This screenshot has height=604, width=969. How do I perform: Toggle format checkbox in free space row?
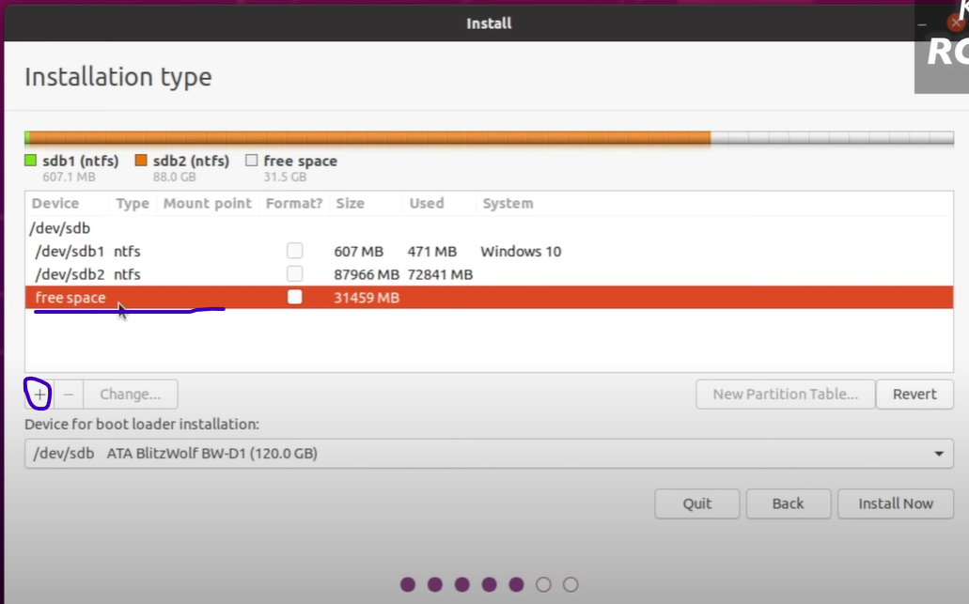pos(295,297)
